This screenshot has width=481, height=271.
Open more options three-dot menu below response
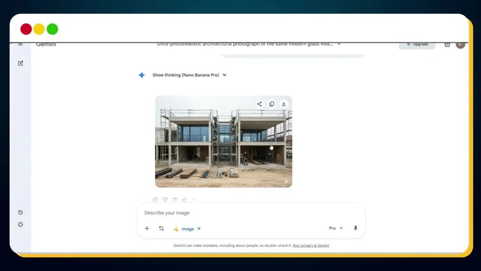[x=194, y=200]
